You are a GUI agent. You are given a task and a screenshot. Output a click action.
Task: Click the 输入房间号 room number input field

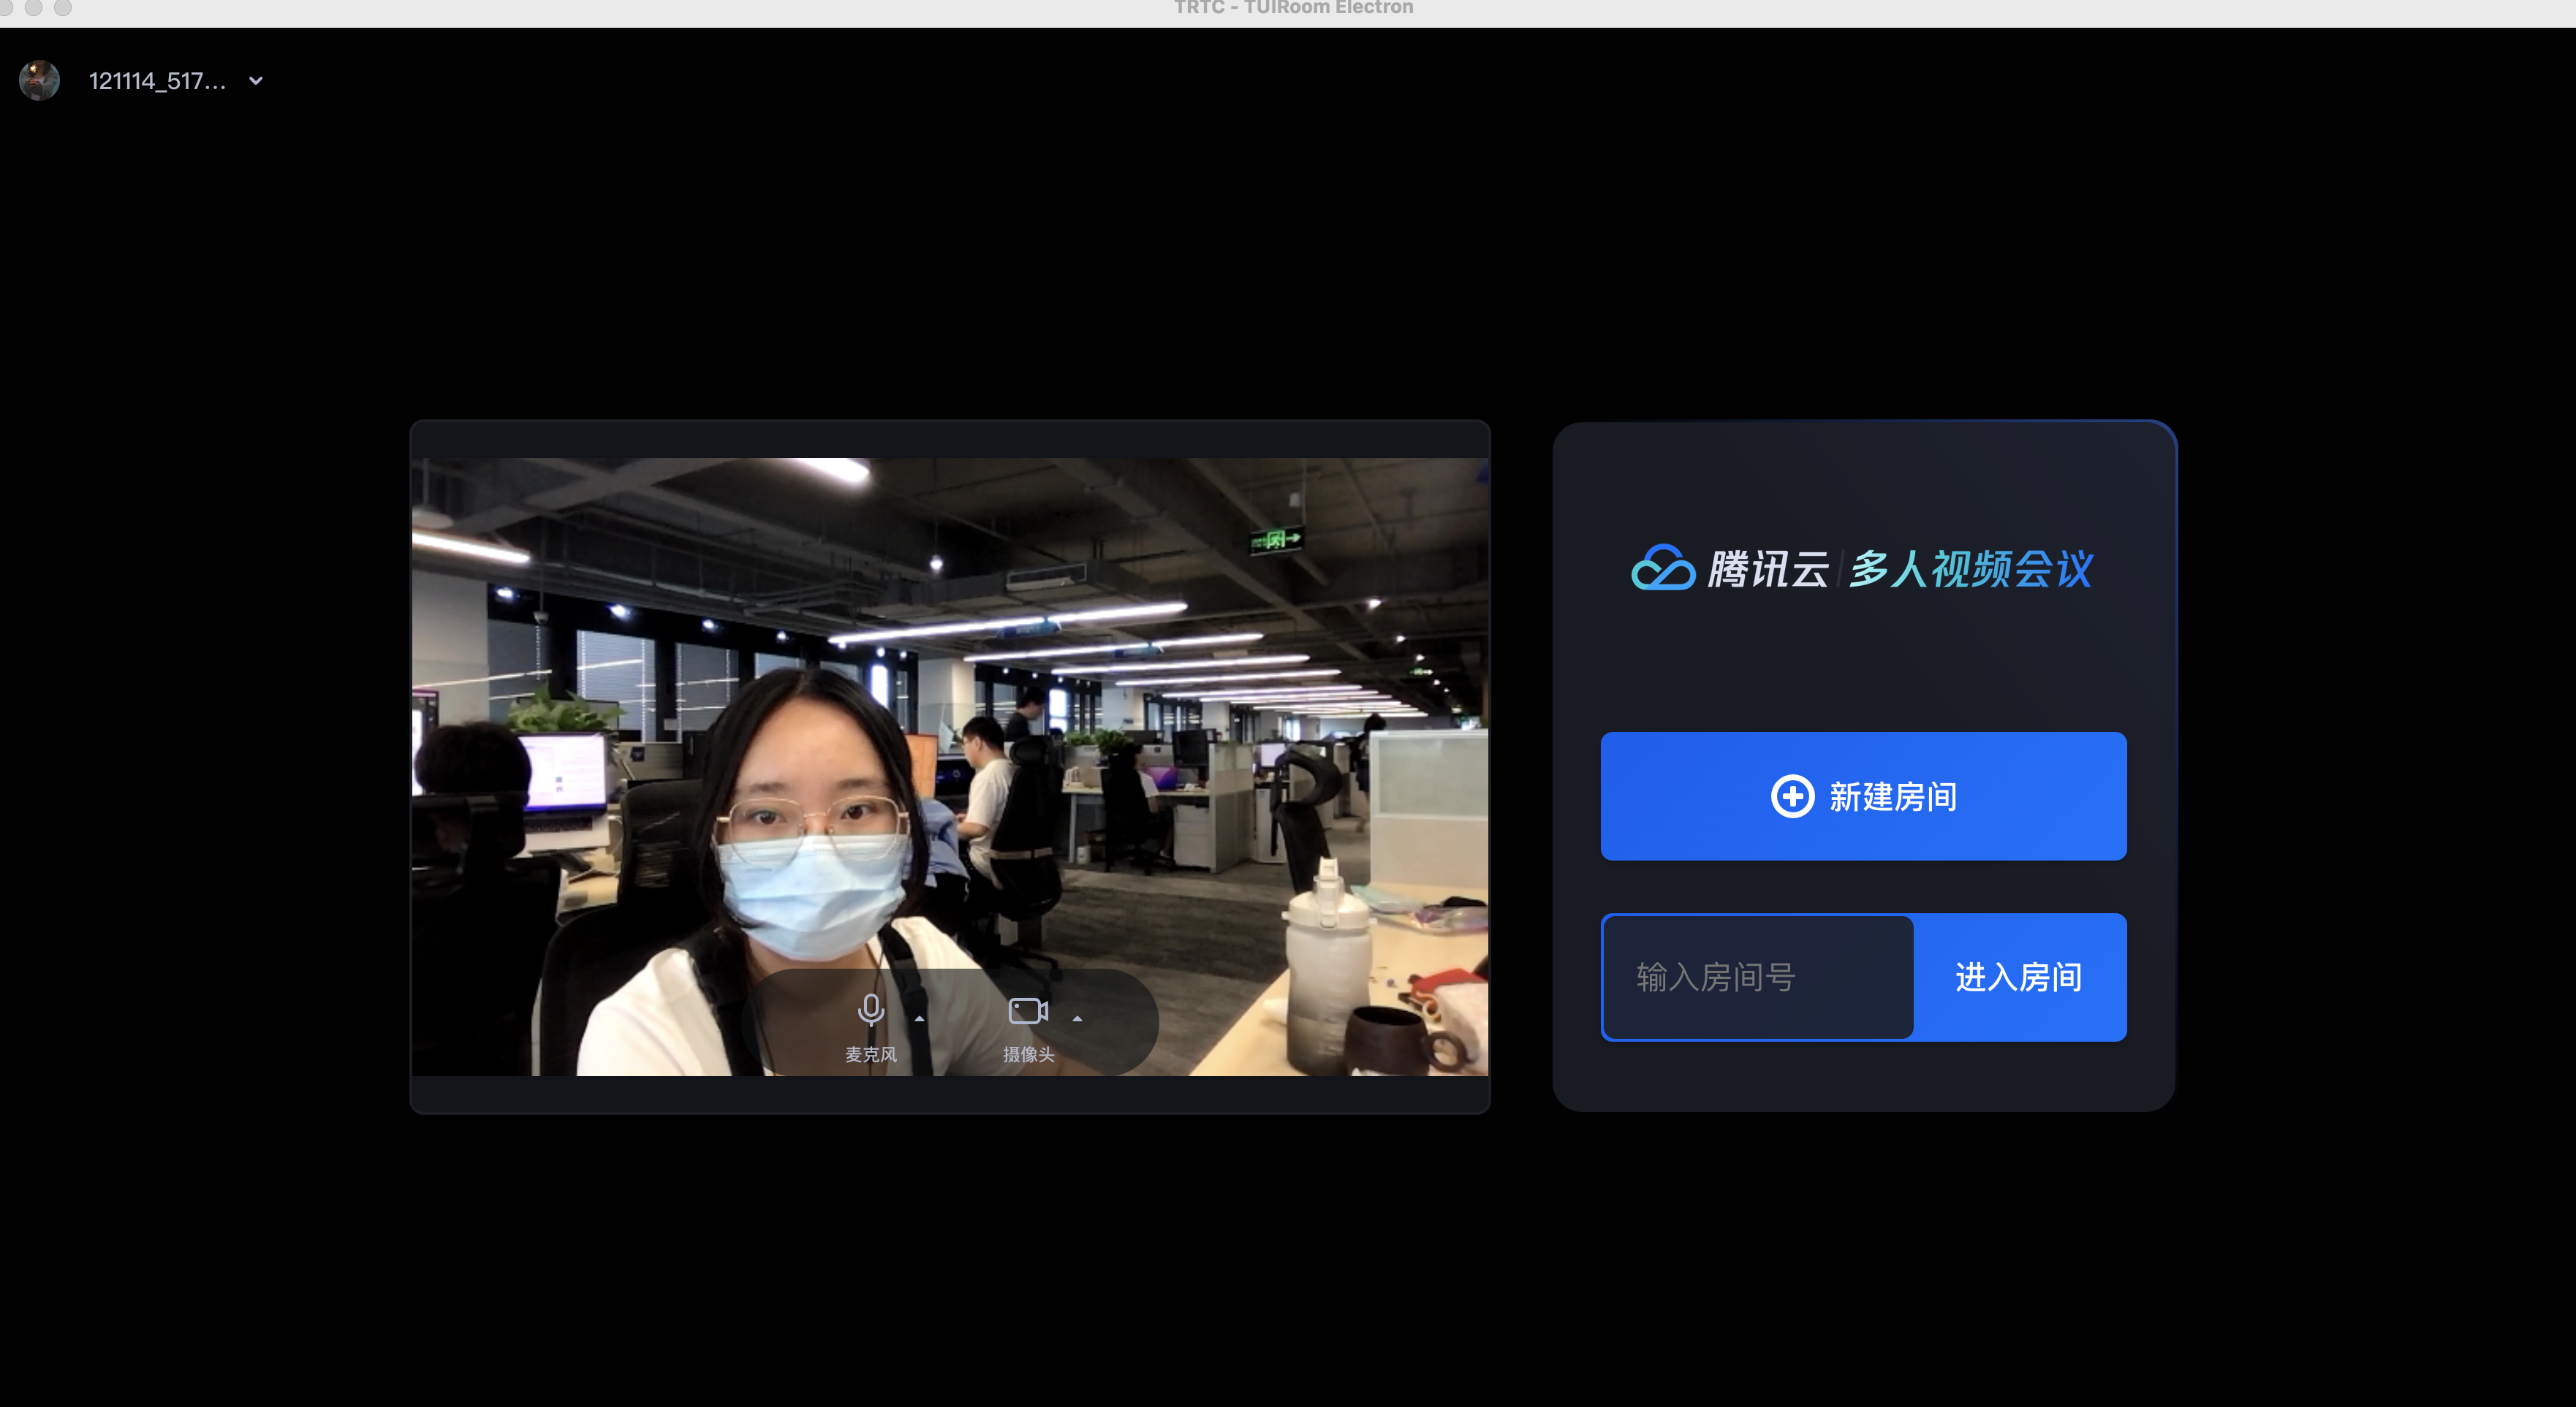pos(1757,977)
